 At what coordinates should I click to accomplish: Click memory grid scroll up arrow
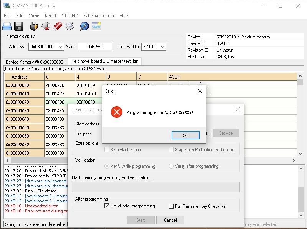click(300, 76)
